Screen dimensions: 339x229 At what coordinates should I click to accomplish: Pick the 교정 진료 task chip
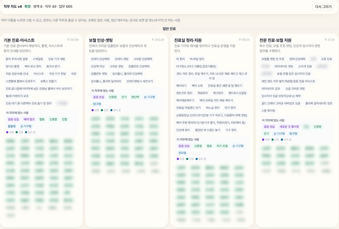tap(326, 59)
